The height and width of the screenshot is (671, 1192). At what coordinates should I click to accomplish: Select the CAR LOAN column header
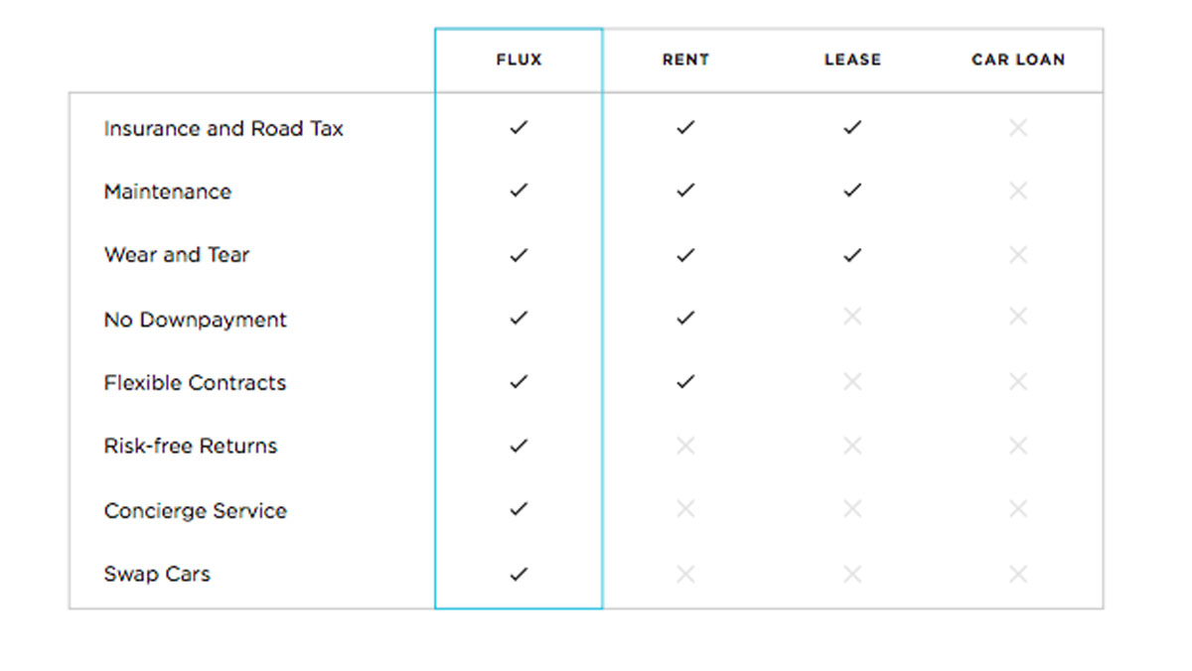1018,60
